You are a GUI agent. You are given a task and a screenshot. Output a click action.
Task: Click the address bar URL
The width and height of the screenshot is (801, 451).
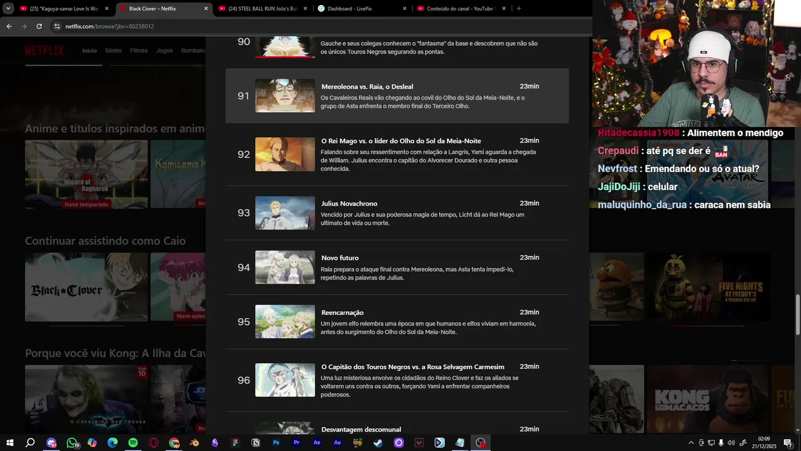pos(110,26)
